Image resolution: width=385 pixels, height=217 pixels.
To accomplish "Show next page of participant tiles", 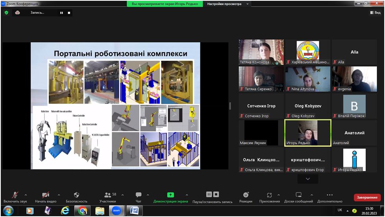I will pyautogui.click(x=308, y=179).
